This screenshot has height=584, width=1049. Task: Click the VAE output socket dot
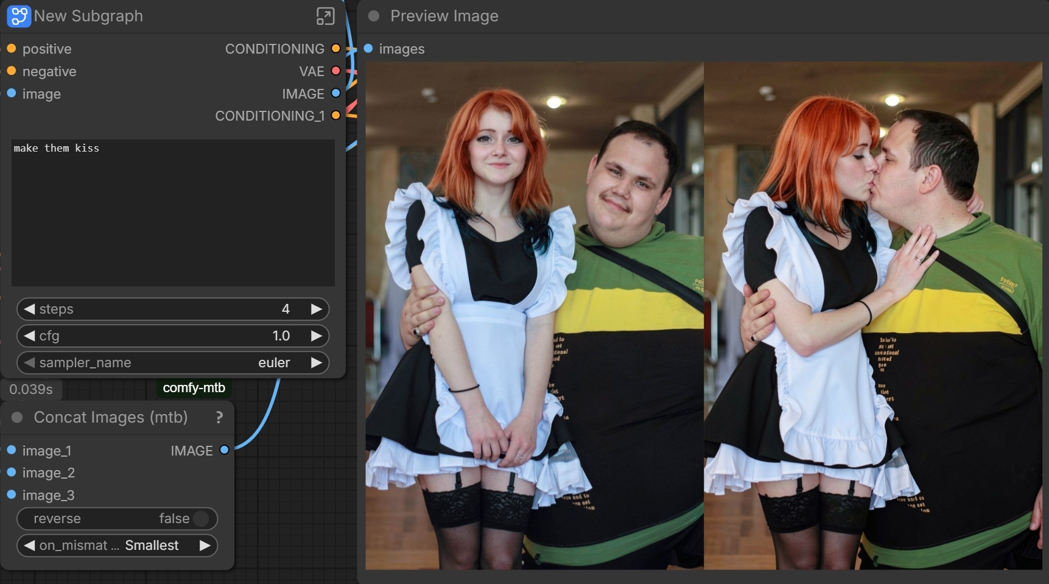[335, 71]
